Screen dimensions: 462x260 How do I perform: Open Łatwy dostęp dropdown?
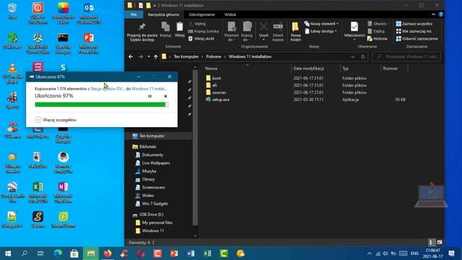click(321, 31)
